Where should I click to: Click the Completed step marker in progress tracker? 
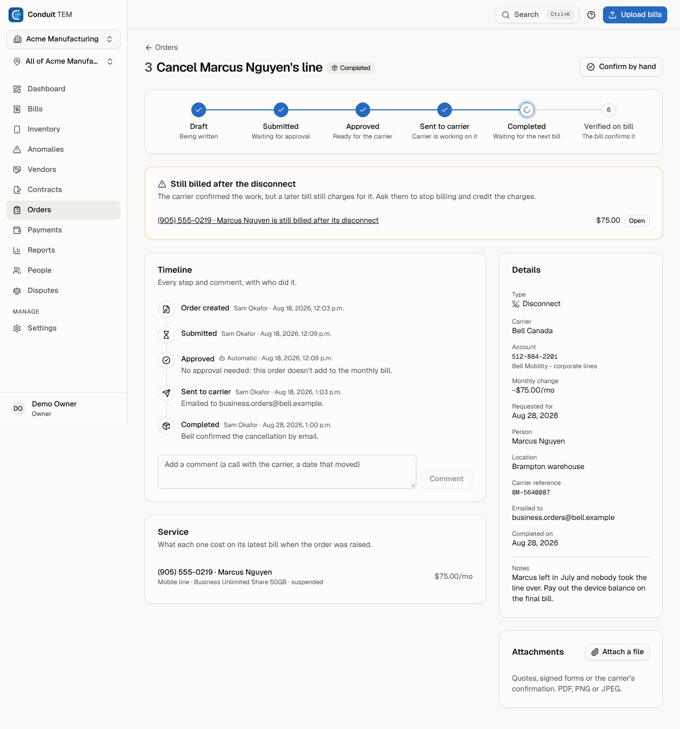coord(526,110)
